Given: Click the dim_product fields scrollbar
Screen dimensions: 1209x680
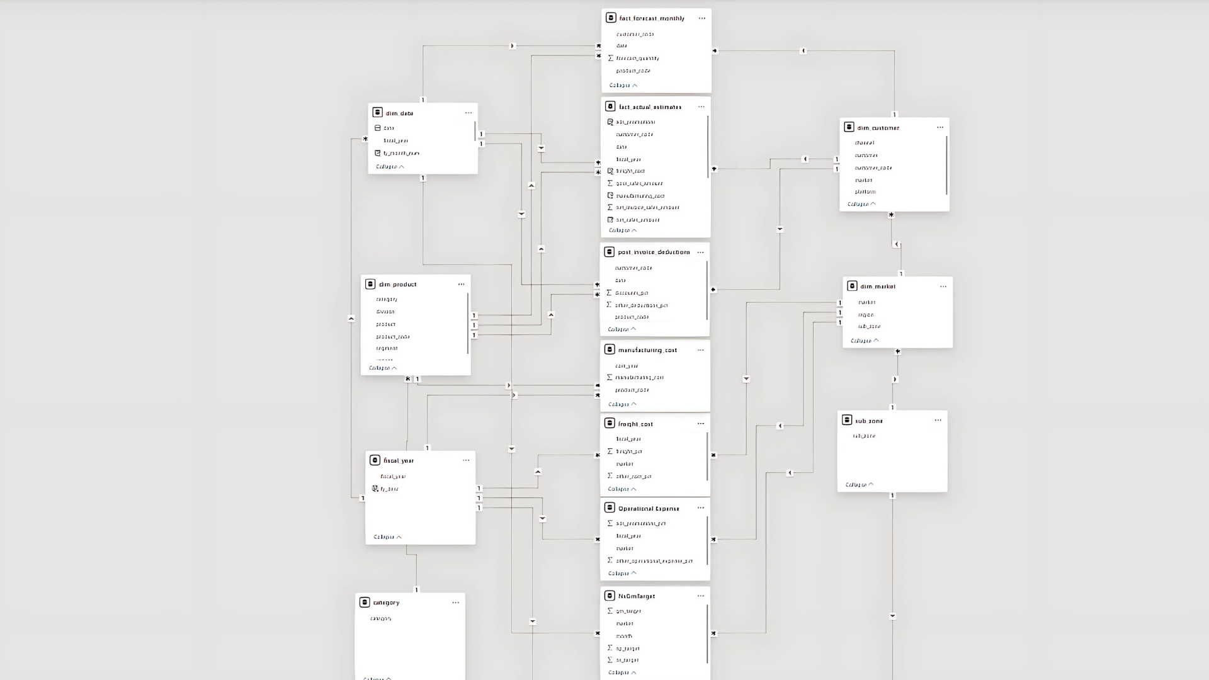Looking at the screenshot, I should click(468, 323).
